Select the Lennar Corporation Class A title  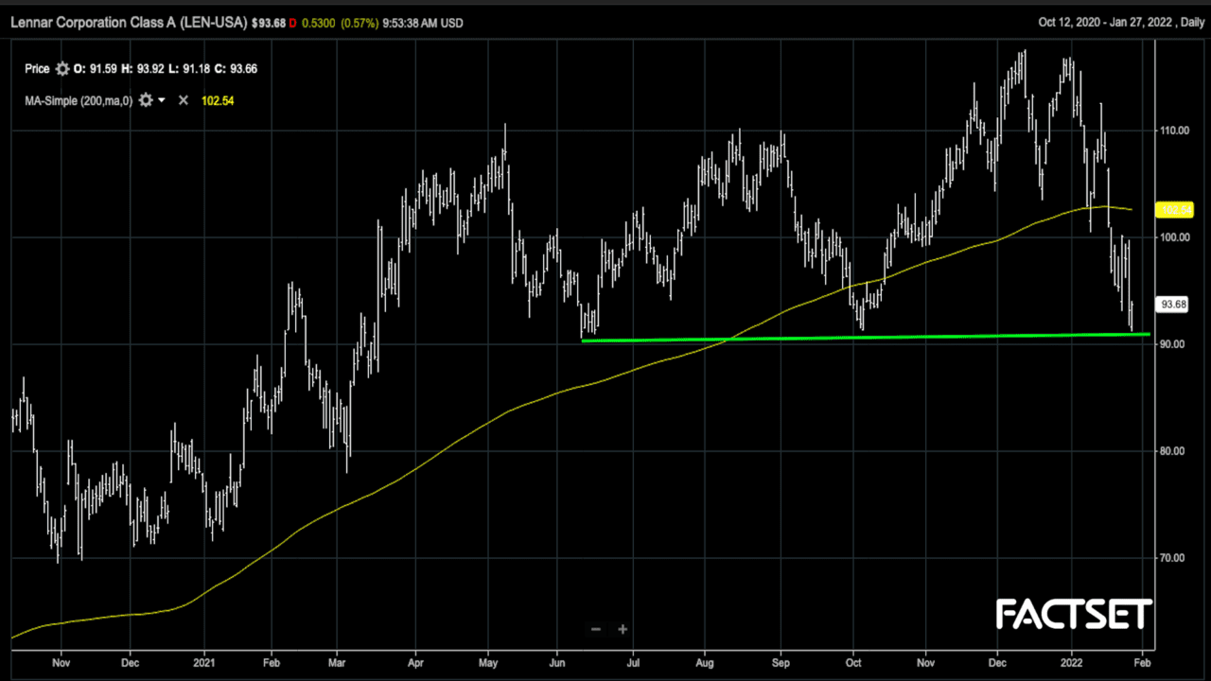click(130, 23)
